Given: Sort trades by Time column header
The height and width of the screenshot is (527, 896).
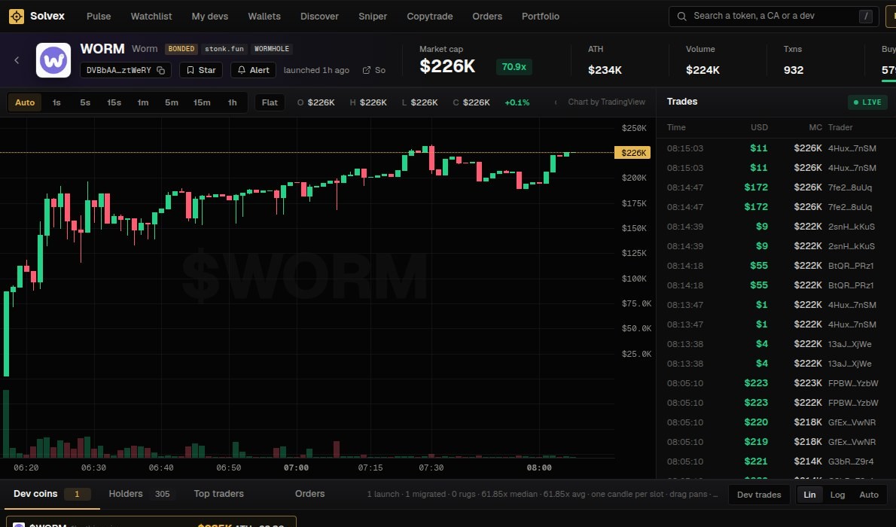Looking at the screenshot, I should (x=676, y=127).
